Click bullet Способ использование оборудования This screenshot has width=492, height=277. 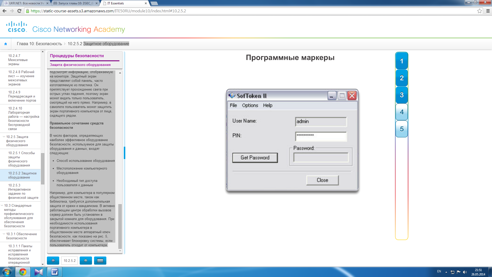pyautogui.click(x=86, y=161)
